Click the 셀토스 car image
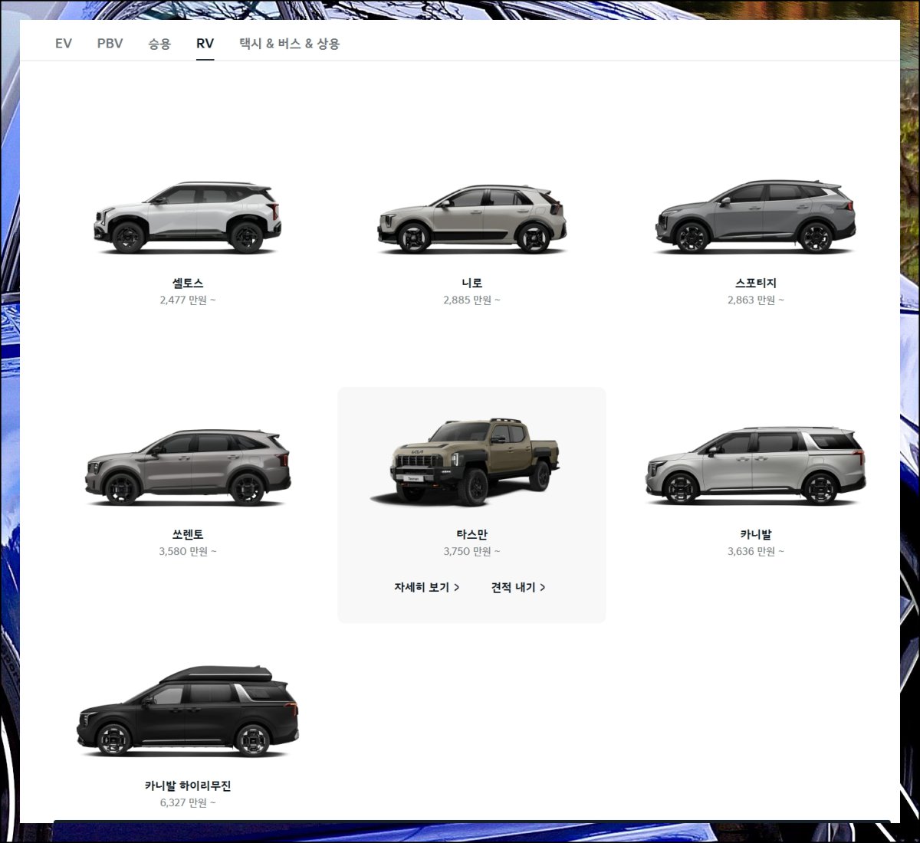Image resolution: width=920 pixels, height=843 pixels. (188, 218)
